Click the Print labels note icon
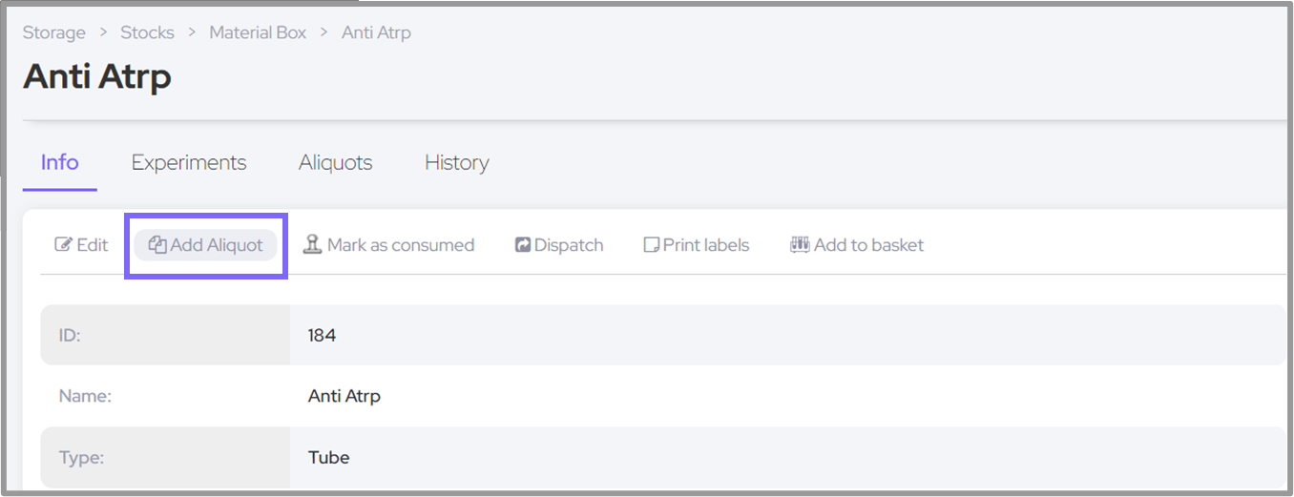The width and height of the screenshot is (1294, 497). [652, 245]
